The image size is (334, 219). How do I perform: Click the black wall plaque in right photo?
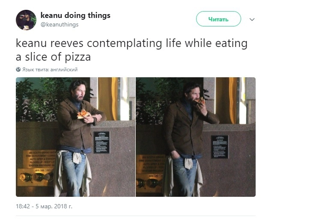[220, 147]
